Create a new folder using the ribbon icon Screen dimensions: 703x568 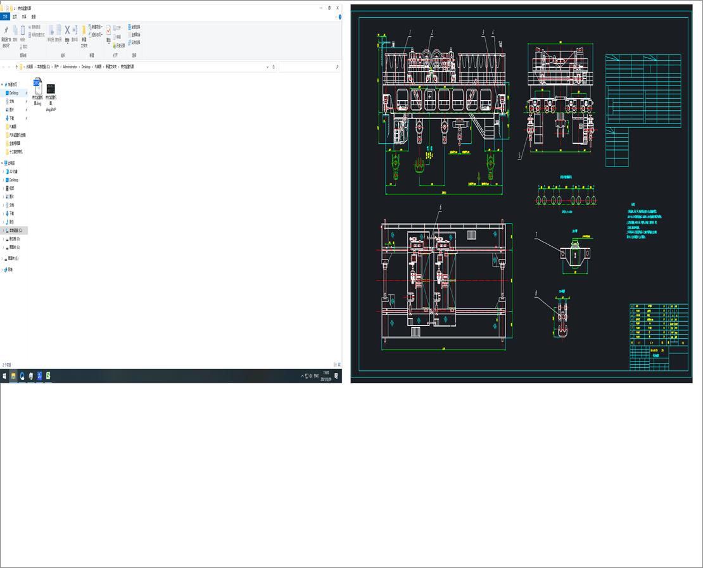coord(84,30)
